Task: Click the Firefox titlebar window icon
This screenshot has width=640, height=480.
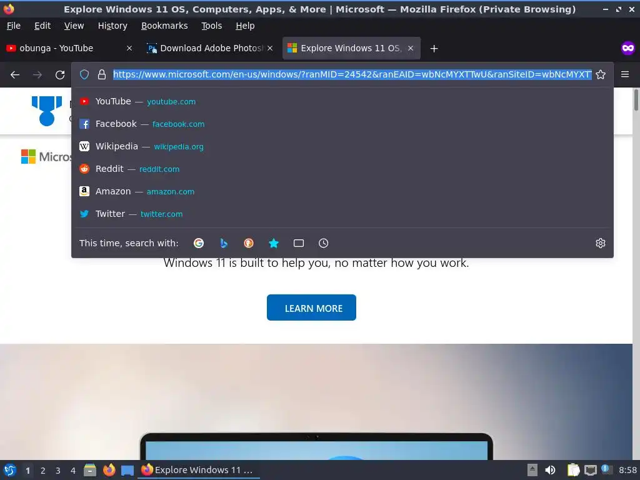Action: 9,9
